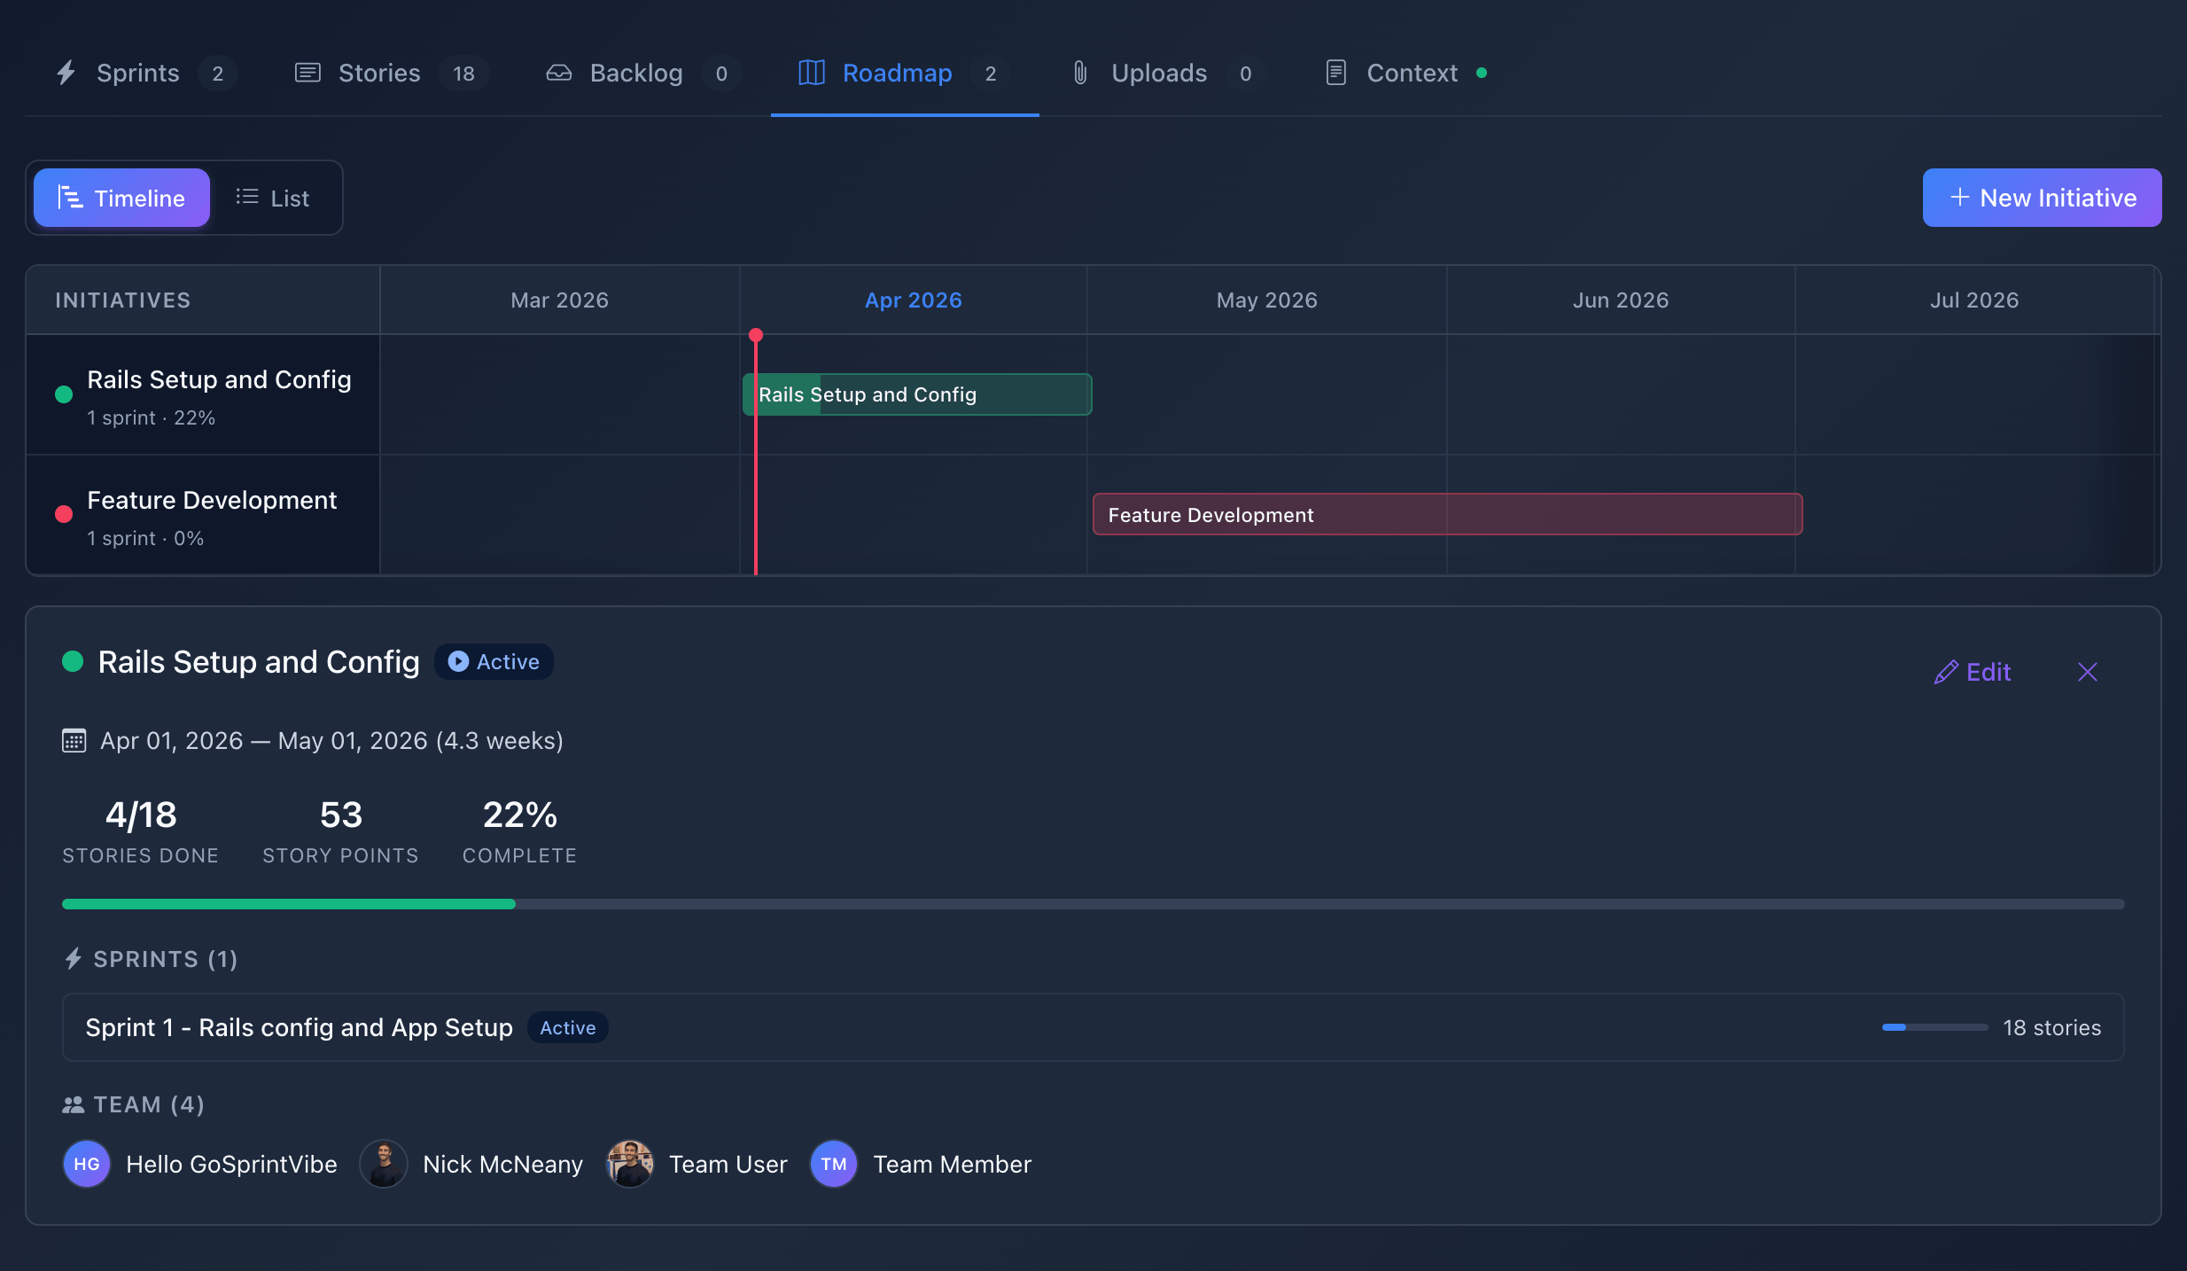This screenshot has width=2187, height=1271.
Task: Click the Stories list icon
Action: point(307,73)
